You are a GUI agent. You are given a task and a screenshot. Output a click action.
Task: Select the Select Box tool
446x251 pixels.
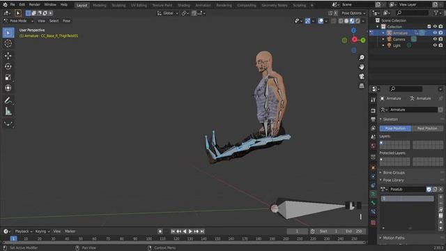click(8, 33)
